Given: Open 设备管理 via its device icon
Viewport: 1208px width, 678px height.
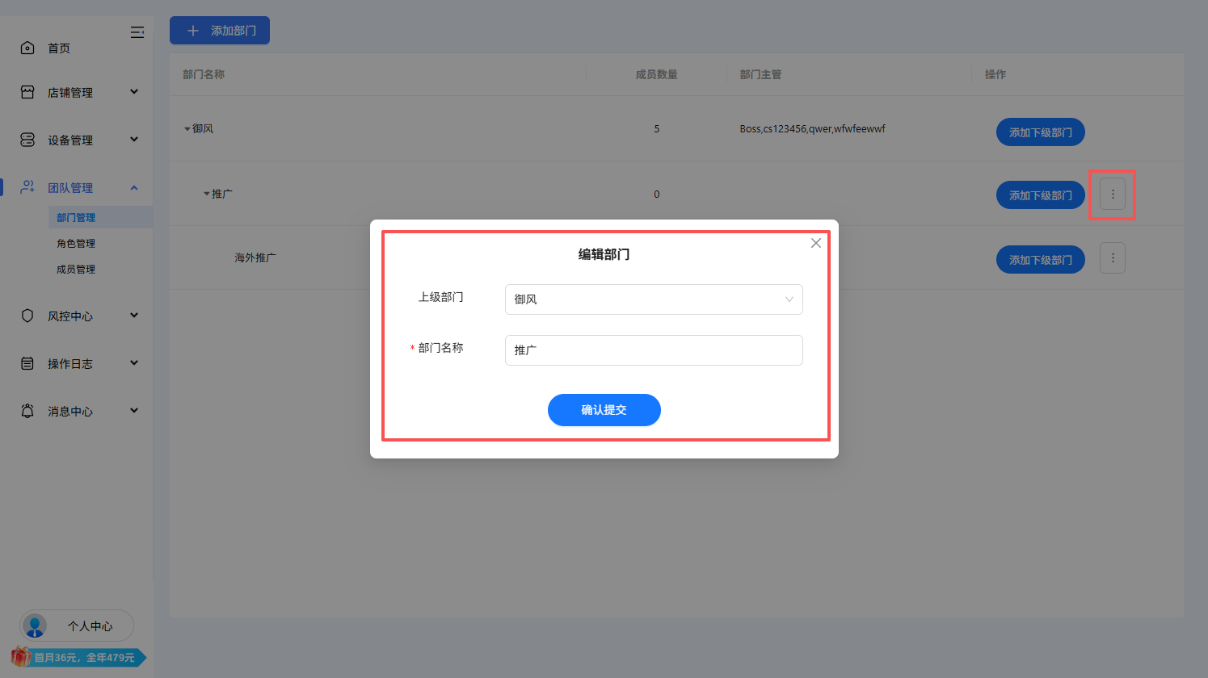Looking at the screenshot, I should (27, 139).
